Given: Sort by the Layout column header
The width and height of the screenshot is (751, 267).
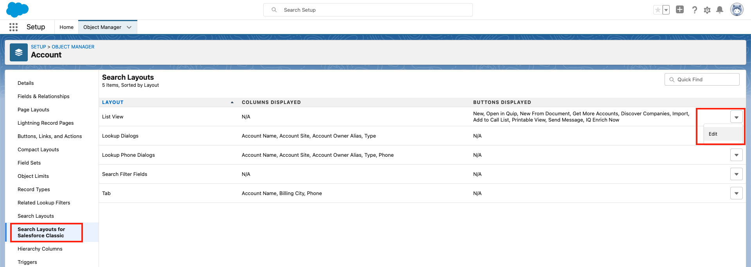Looking at the screenshot, I should (113, 102).
